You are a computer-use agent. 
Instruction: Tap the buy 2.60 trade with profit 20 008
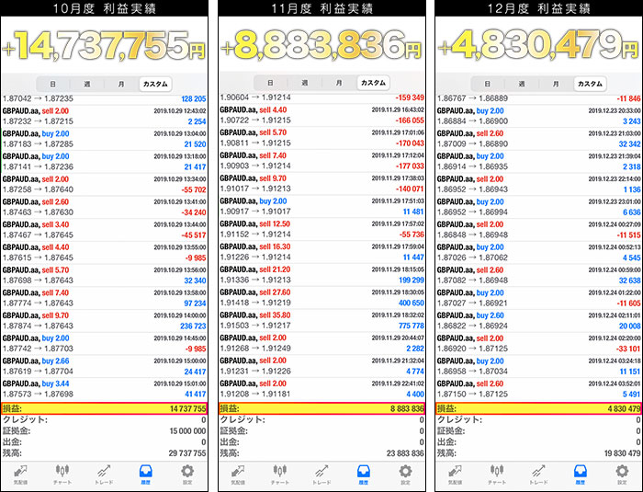pyautogui.click(x=538, y=320)
